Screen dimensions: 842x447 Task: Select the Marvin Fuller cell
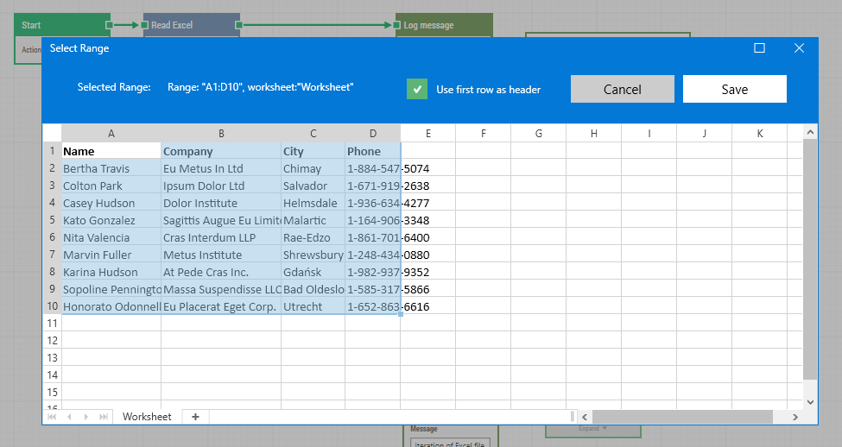[111, 255]
